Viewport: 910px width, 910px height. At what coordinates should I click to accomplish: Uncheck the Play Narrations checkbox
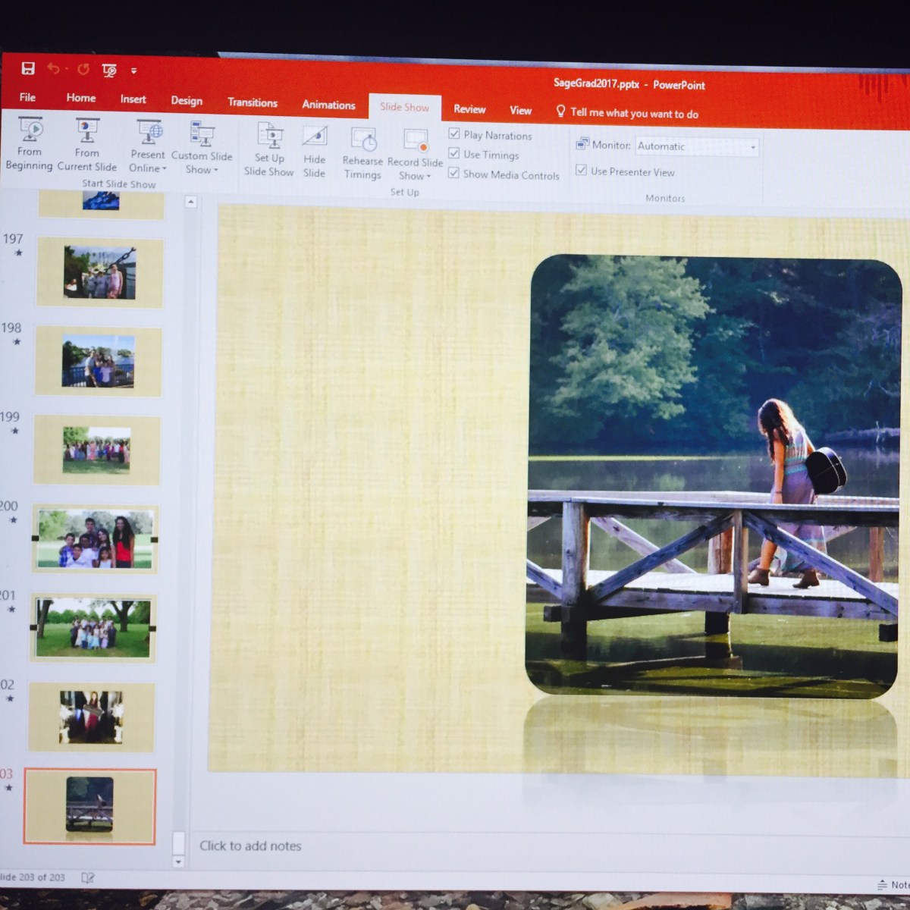coord(454,134)
